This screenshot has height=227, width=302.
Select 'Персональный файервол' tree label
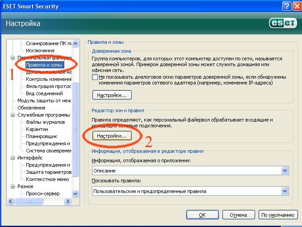tap(44, 58)
